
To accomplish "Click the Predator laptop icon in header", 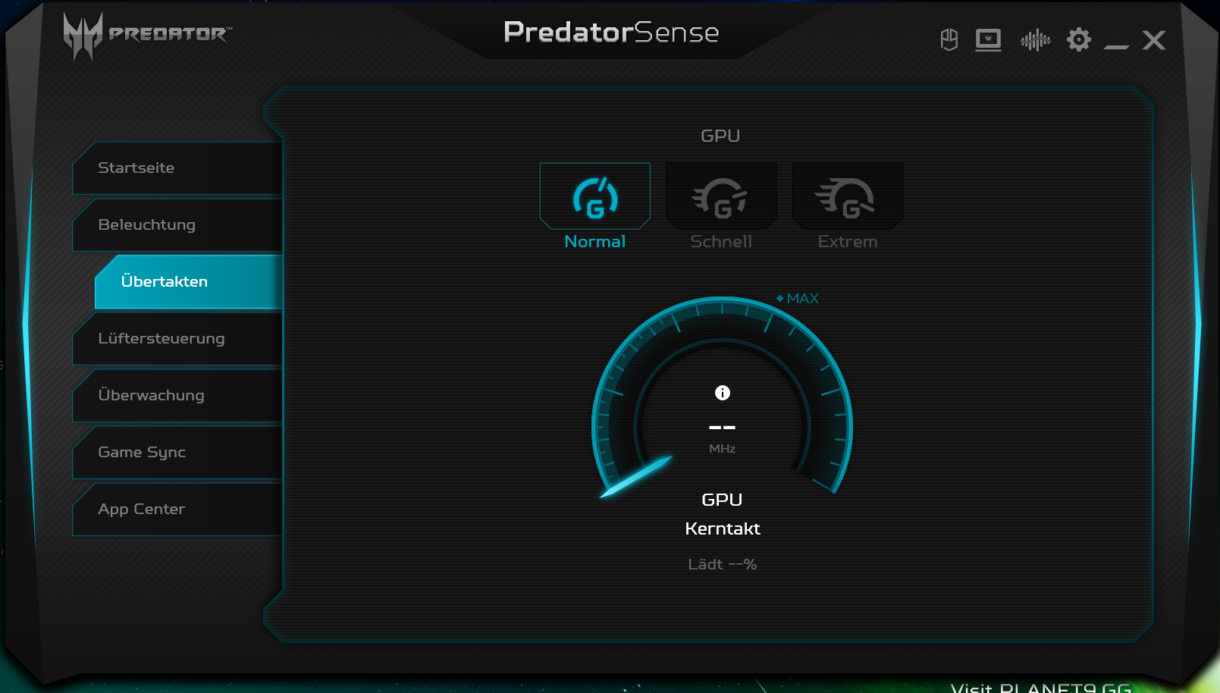I will click(988, 39).
